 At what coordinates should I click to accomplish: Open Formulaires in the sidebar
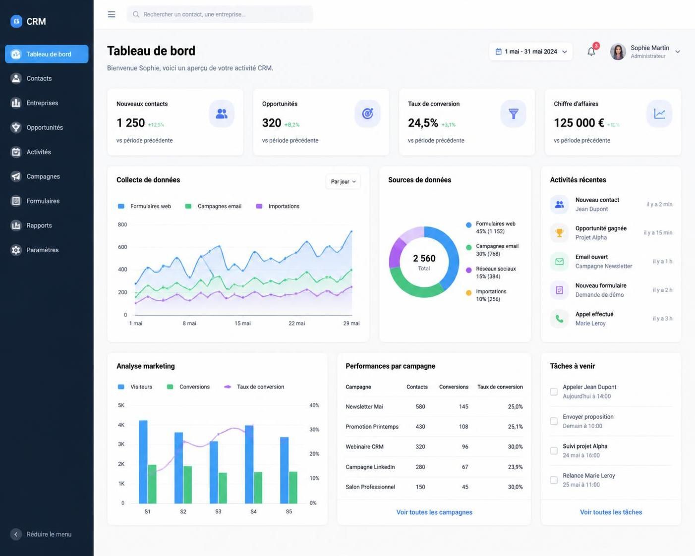point(47,201)
